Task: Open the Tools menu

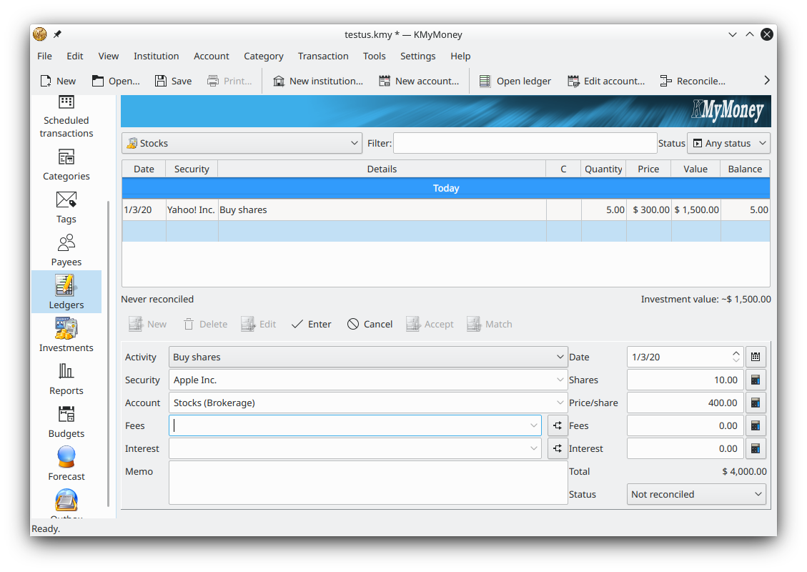Action: (x=374, y=56)
